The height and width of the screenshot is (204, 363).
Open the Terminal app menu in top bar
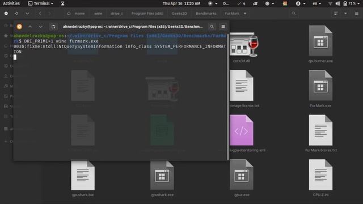pyautogui.click(x=40, y=3)
